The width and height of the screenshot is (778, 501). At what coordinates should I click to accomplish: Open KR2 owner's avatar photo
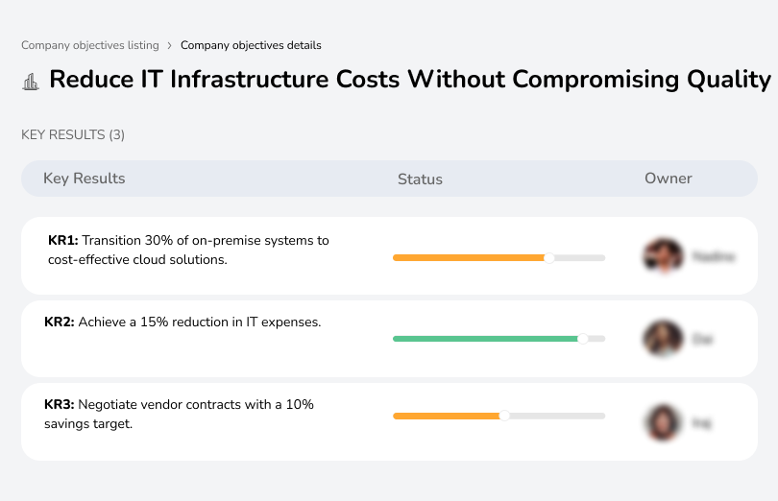[x=663, y=339]
